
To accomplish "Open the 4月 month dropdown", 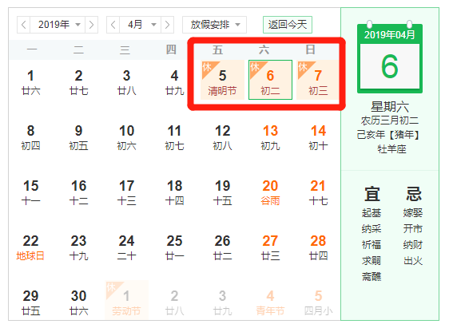I will (x=140, y=25).
